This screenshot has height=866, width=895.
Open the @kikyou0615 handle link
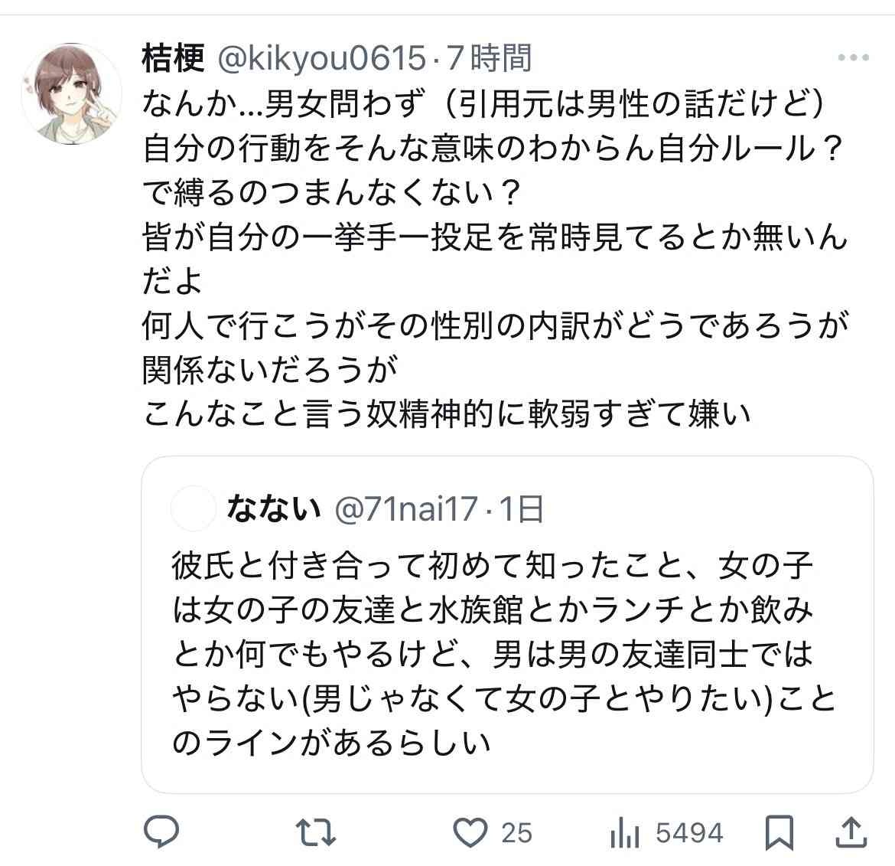coord(322,58)
